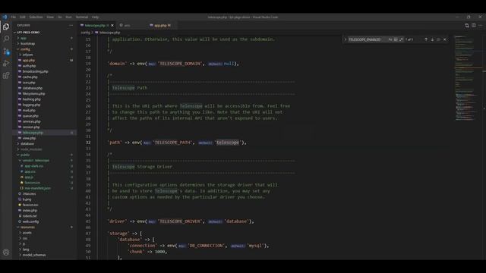Open the Explorer view in activity bar

[x=6, y=27]
